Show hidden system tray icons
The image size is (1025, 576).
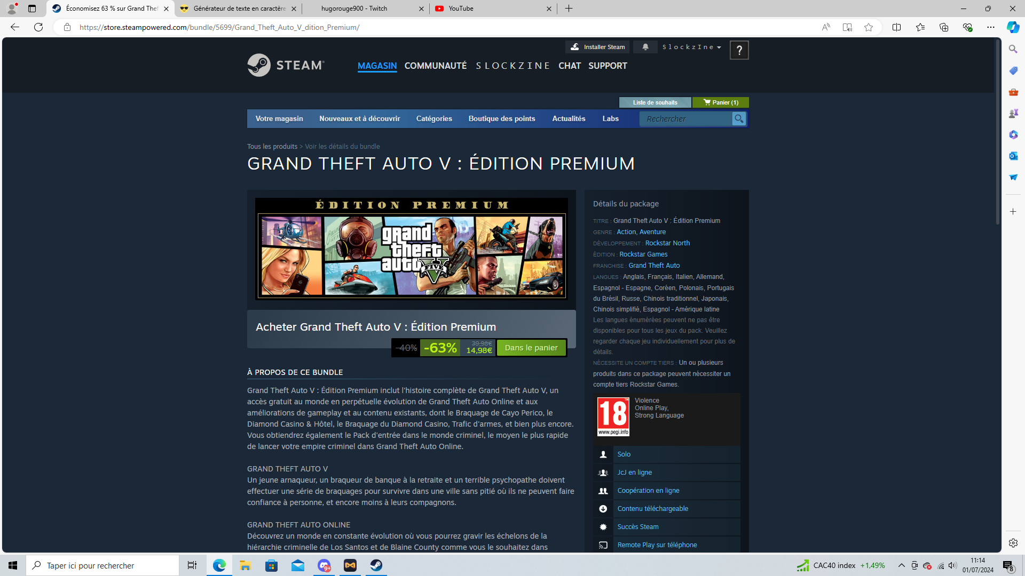pos(902,565)
